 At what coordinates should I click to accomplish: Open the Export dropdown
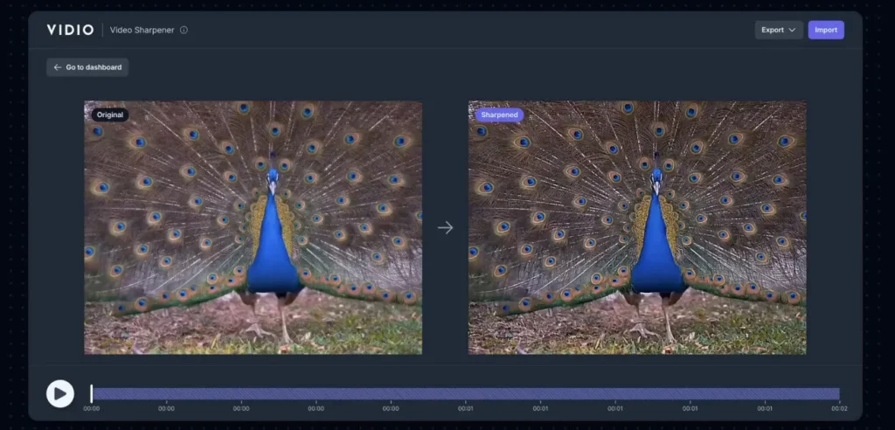pos(779,31)
